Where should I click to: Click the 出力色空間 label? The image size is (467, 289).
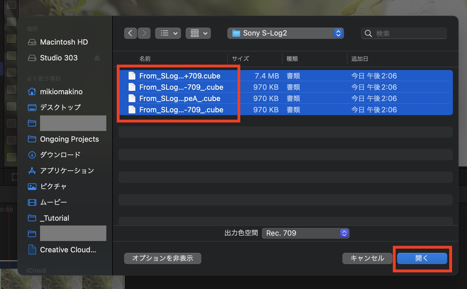coord(241,233)
